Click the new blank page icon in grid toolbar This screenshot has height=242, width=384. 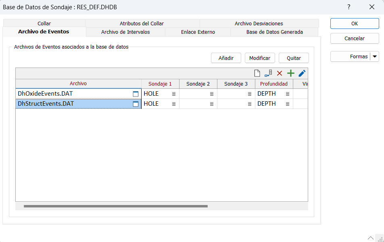(257, 73)
